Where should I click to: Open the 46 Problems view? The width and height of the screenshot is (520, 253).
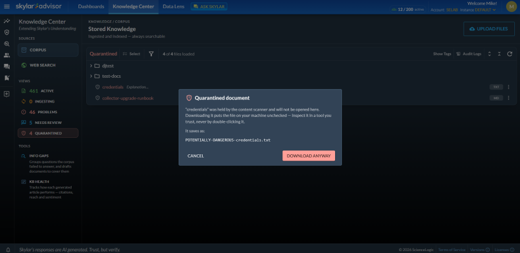pos(48,112)
